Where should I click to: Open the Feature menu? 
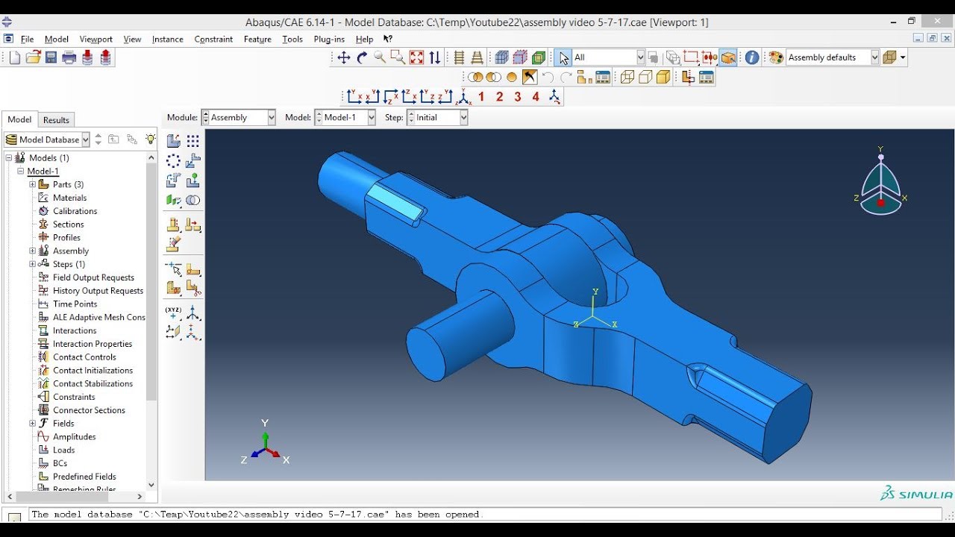click(257, 39)
